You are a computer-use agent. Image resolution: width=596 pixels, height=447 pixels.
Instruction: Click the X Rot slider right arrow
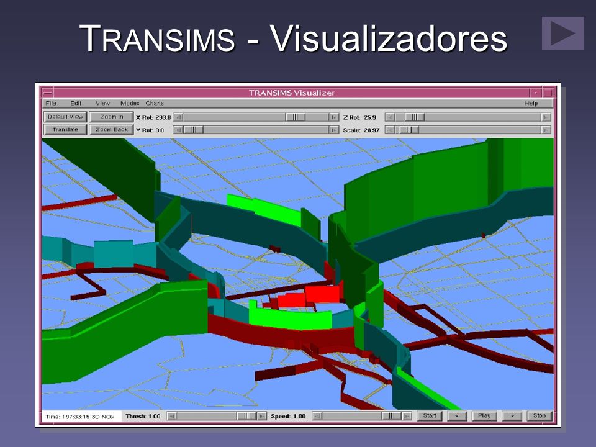coord(334,117)
